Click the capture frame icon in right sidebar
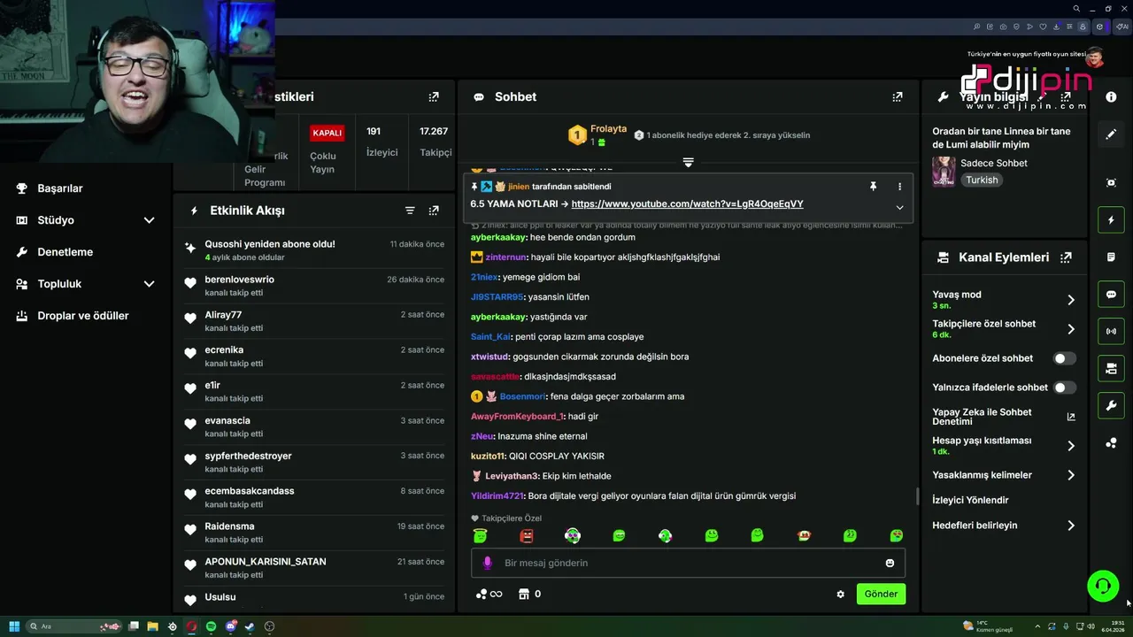The width and height of the screenshot is (1133, 637). tap(1111, 182)
